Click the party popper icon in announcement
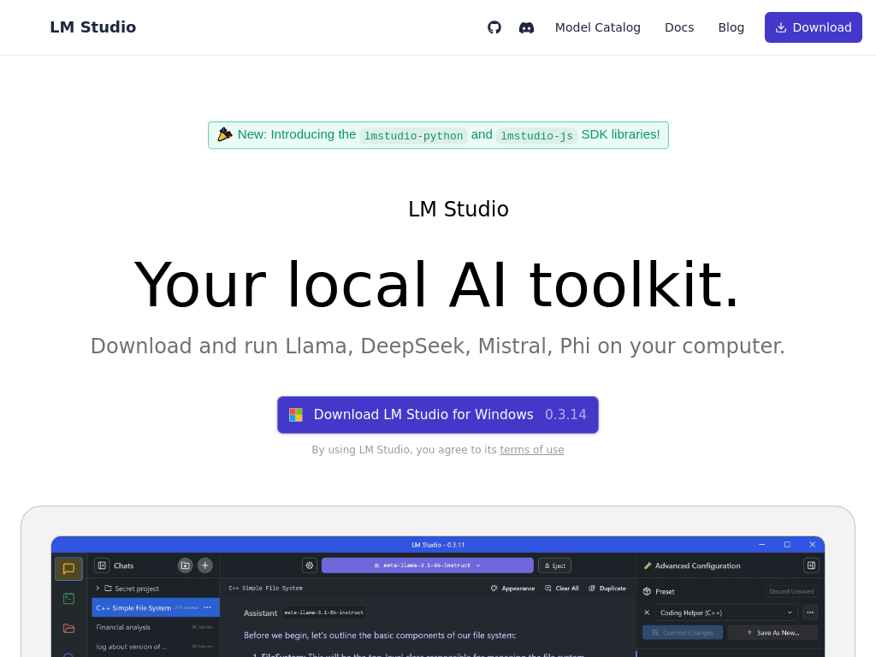The height and width of the screenshot is (657, 876). coord(225,134)
